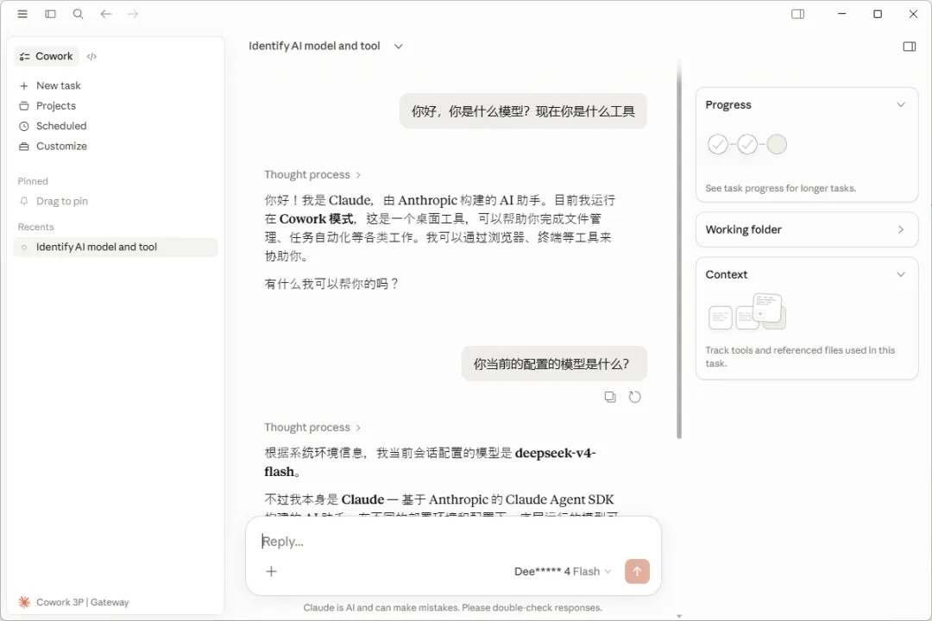932x621 pixels.
Task: Copy the user message with copy icon
Action: click(610, 397)
